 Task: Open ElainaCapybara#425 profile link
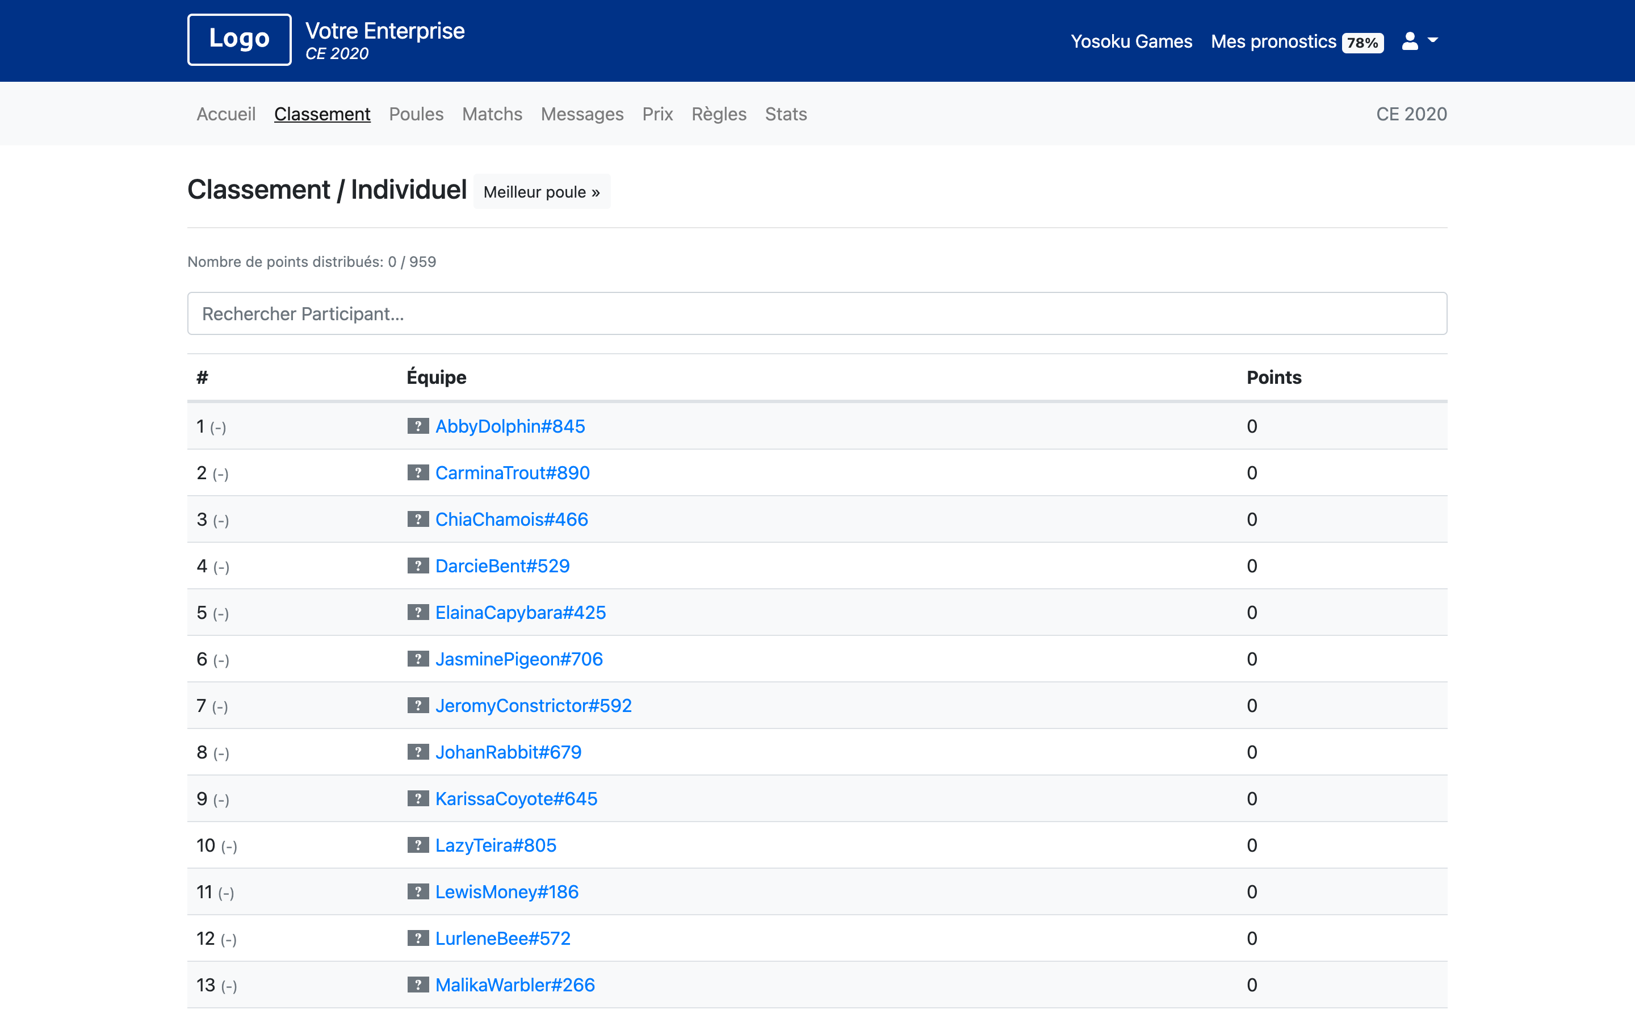(521, 613)
